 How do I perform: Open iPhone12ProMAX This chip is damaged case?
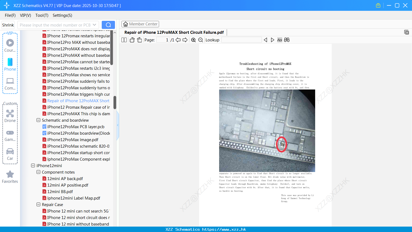click(78, 114)
